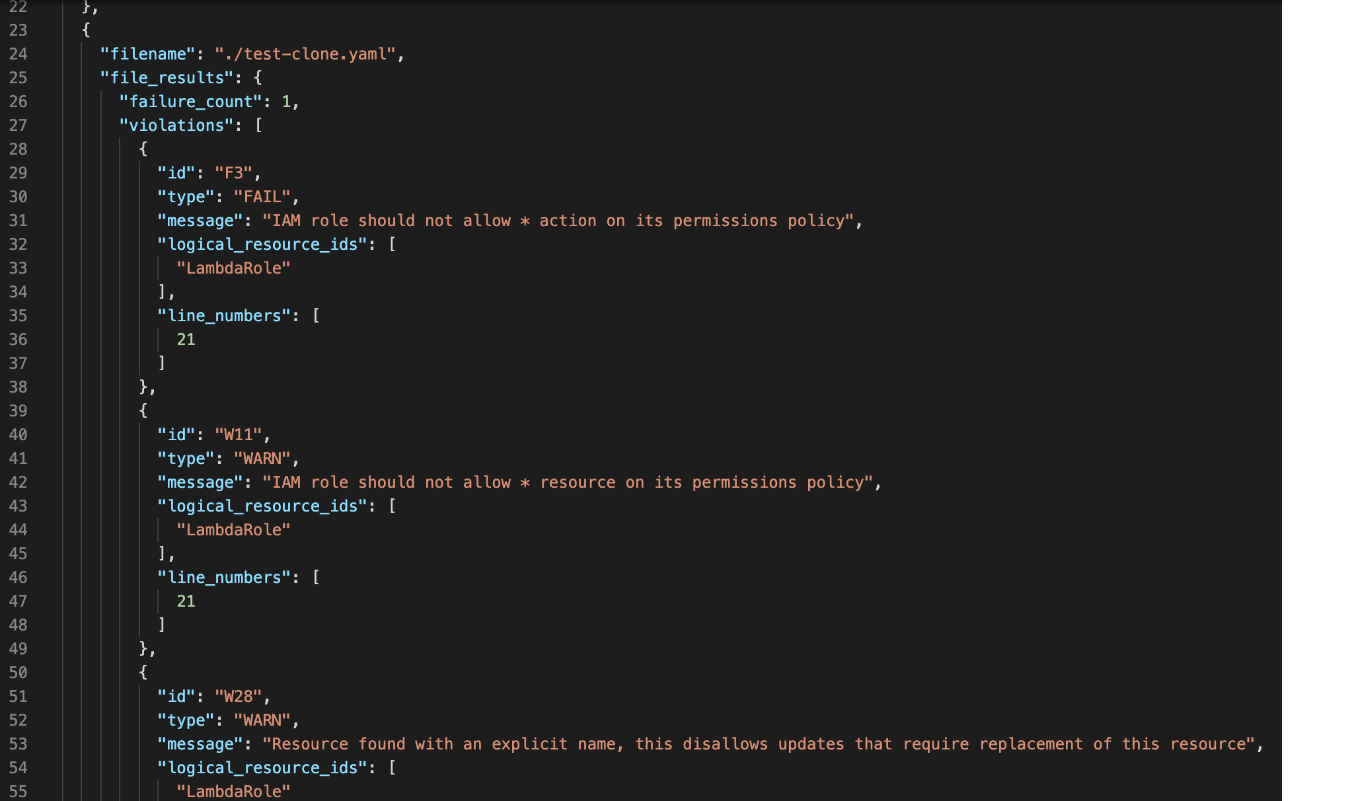
Task: Click the "file_results" key
Action: coord(167,78)
